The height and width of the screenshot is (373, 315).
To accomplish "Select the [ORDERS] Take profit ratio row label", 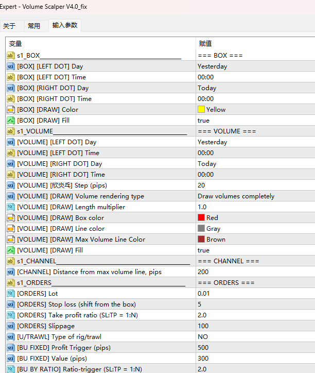I will [x=78, y=315].
